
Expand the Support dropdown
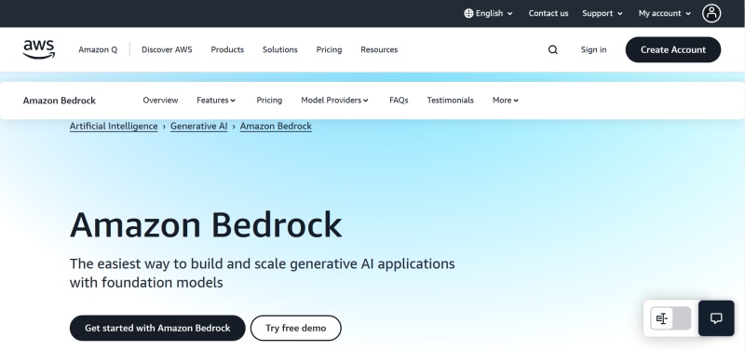point(603,13)
